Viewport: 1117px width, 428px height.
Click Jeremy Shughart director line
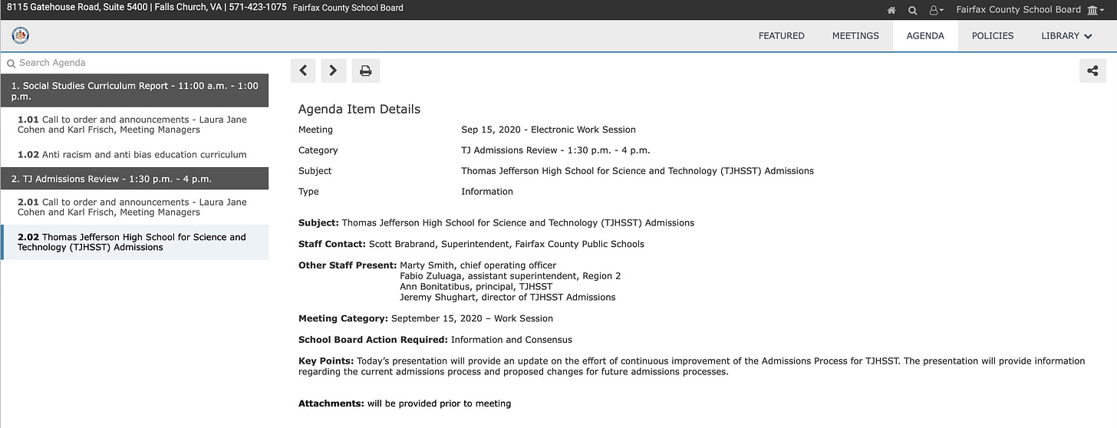point(507,297)
